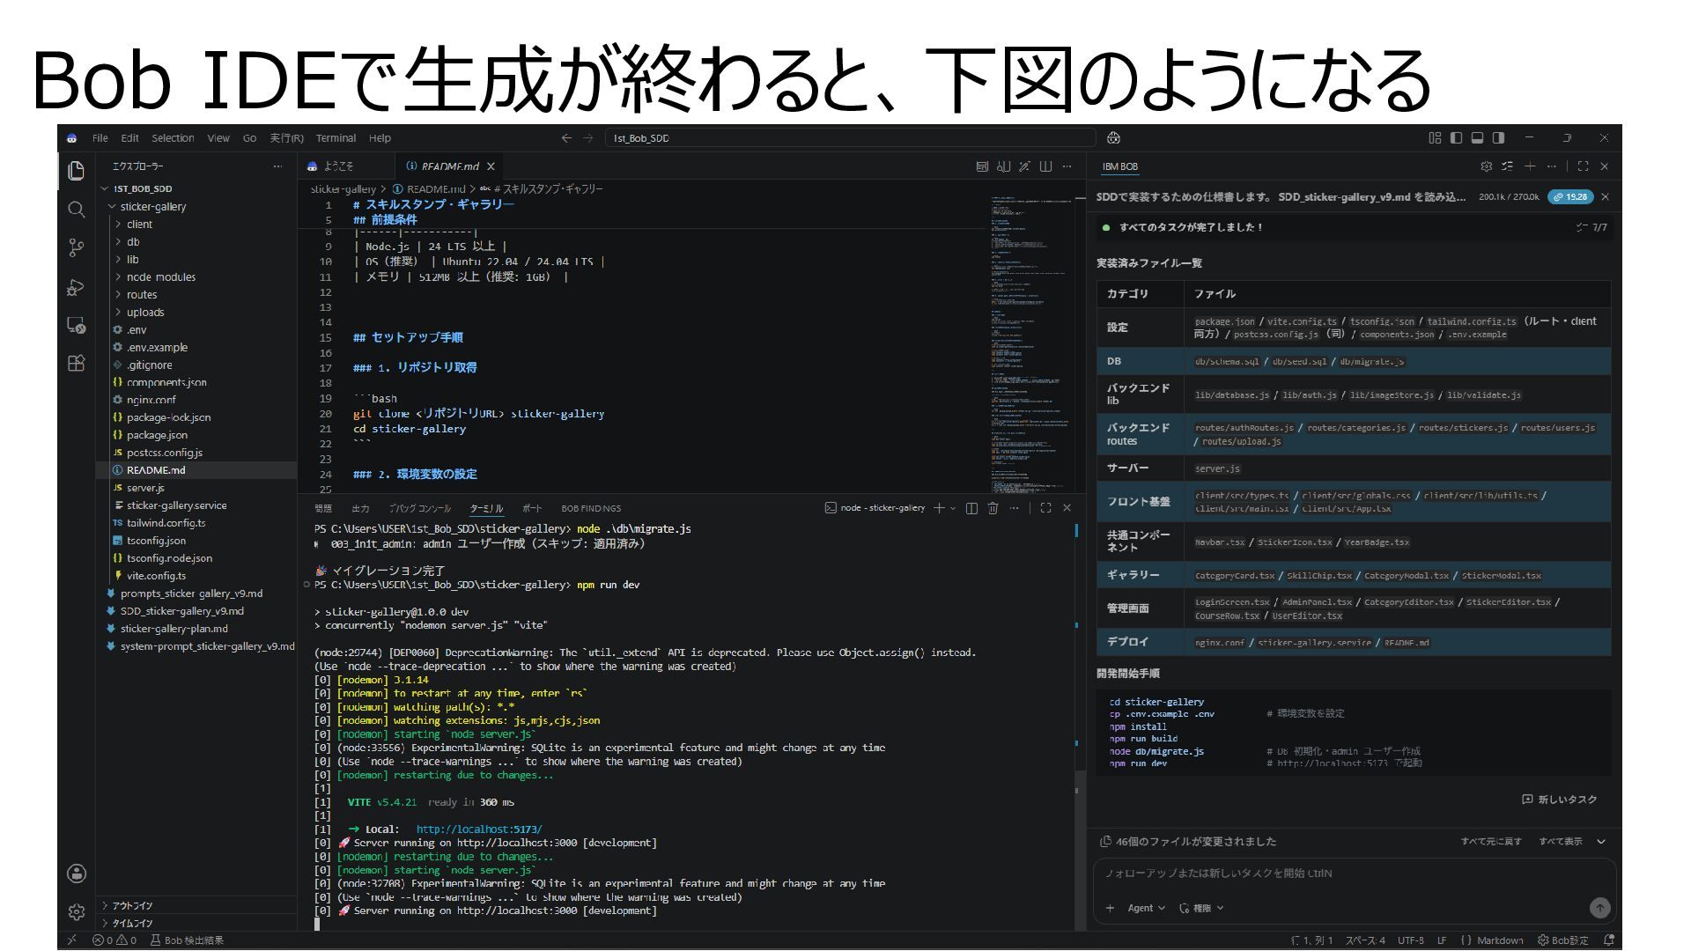Expand changed files list chevron

point(1601,842)
